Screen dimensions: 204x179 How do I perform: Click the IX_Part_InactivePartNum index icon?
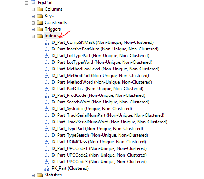pos(47,49)
